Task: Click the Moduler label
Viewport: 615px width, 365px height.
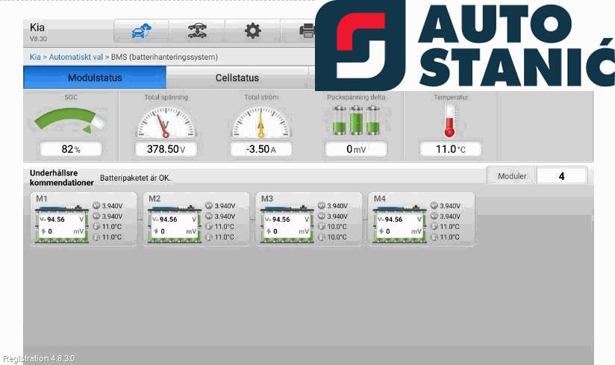Action: tap(512, 176)
